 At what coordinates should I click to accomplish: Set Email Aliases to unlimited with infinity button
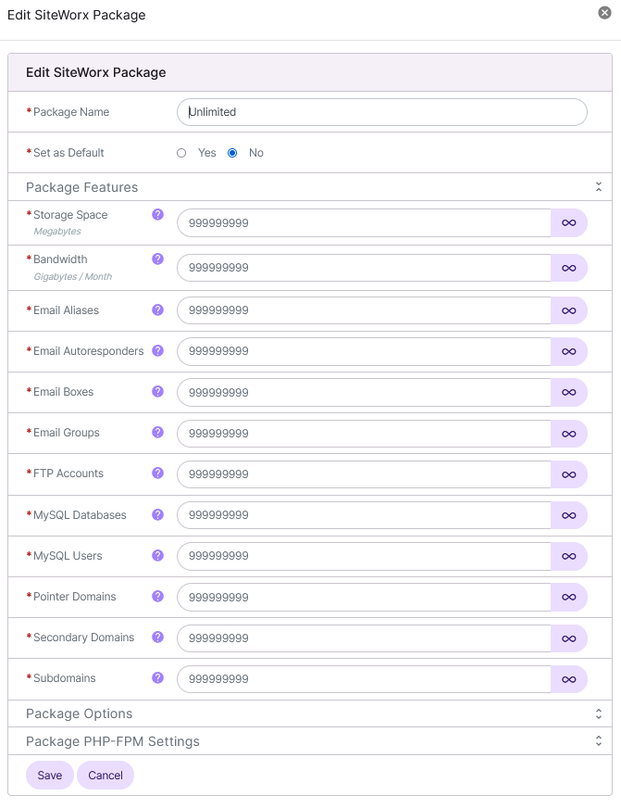tap(568, 310)
